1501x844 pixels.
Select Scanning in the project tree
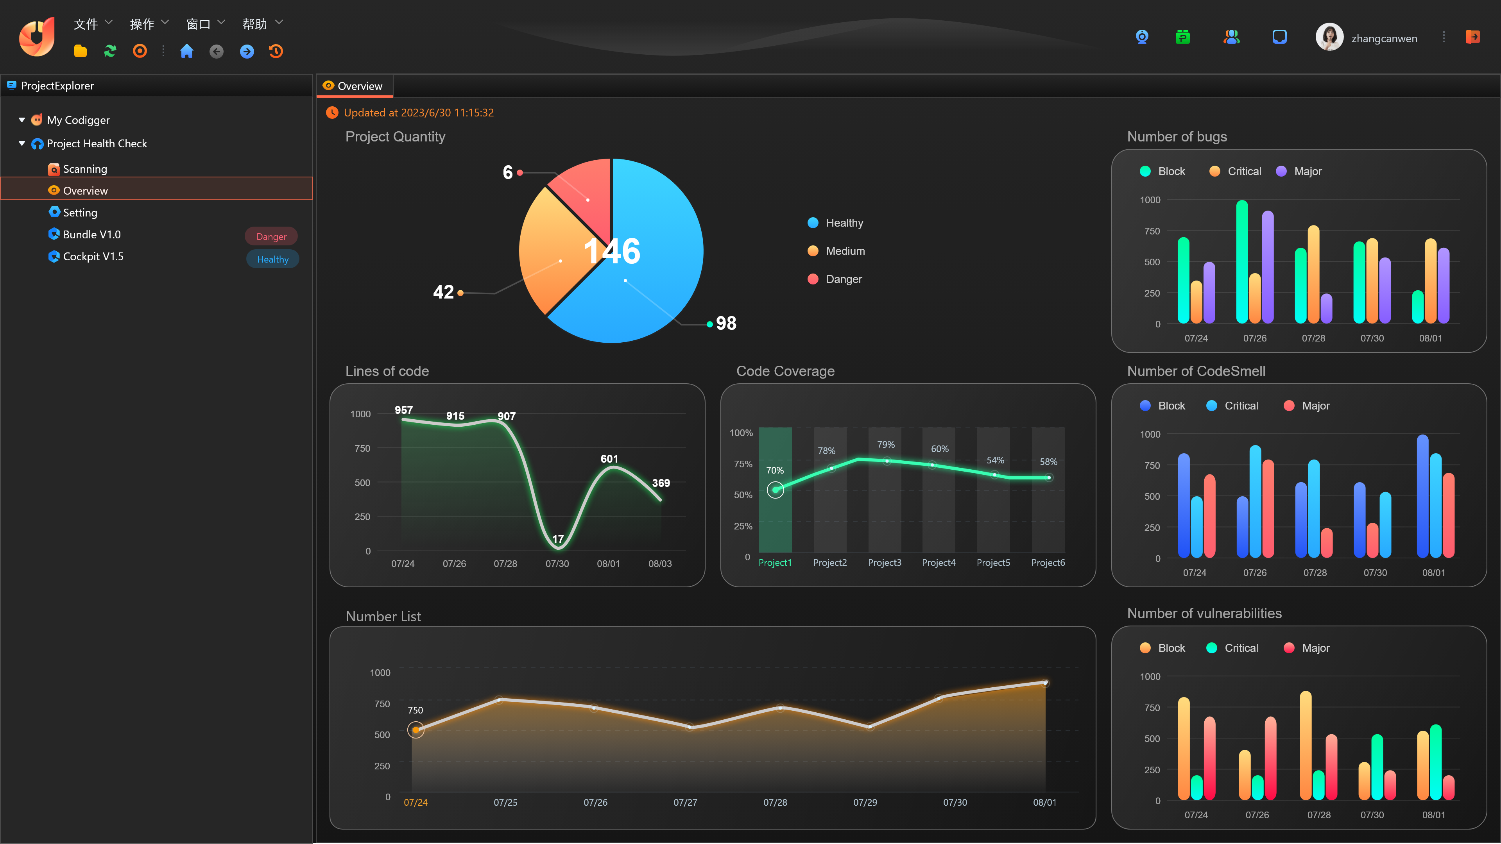click(85, 169)
